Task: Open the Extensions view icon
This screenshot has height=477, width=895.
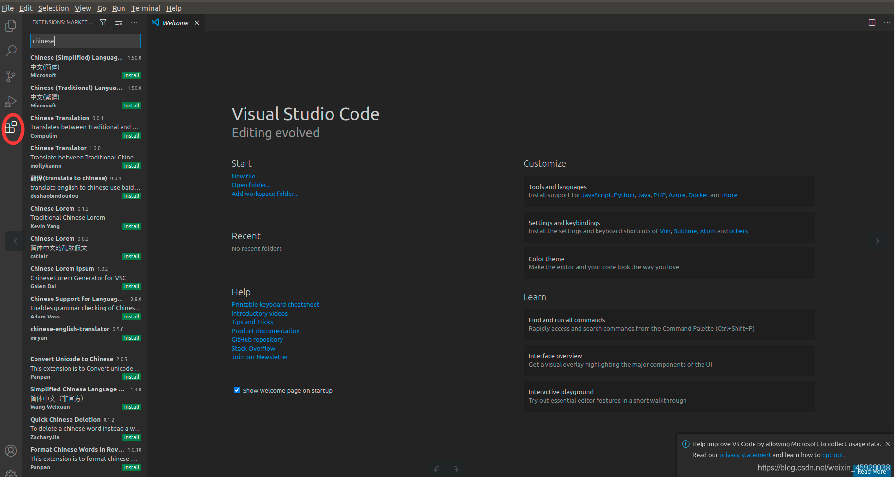Action: pyautogui.click(x=11, y=127)
